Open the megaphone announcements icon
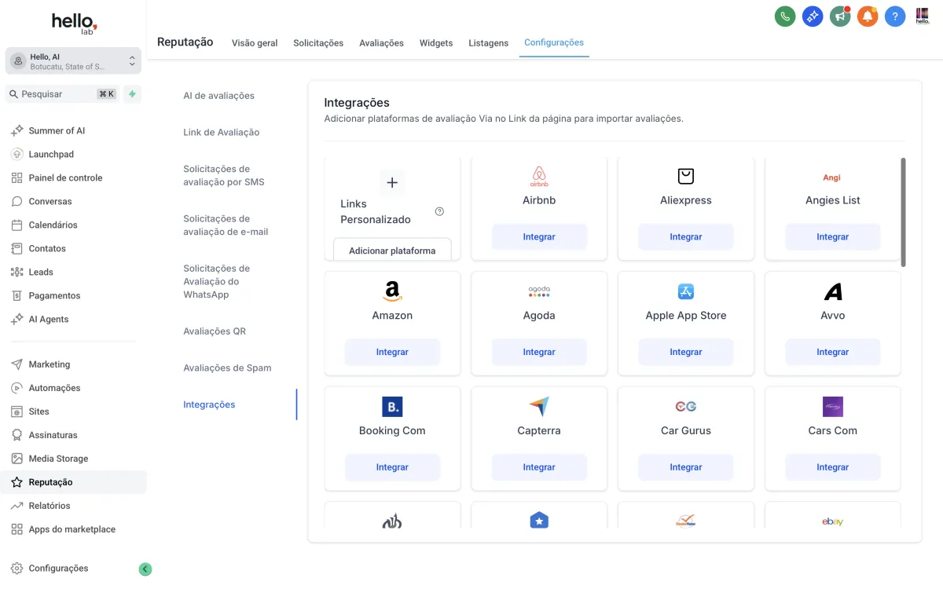Viewport: 943px width, 589px height. click(x=840, y=16)
